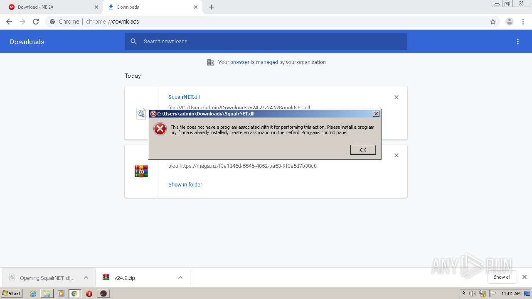The width and height of the screenshot is (532, 299).
Task: Click the dialog title bar path text
Action: 206,114
